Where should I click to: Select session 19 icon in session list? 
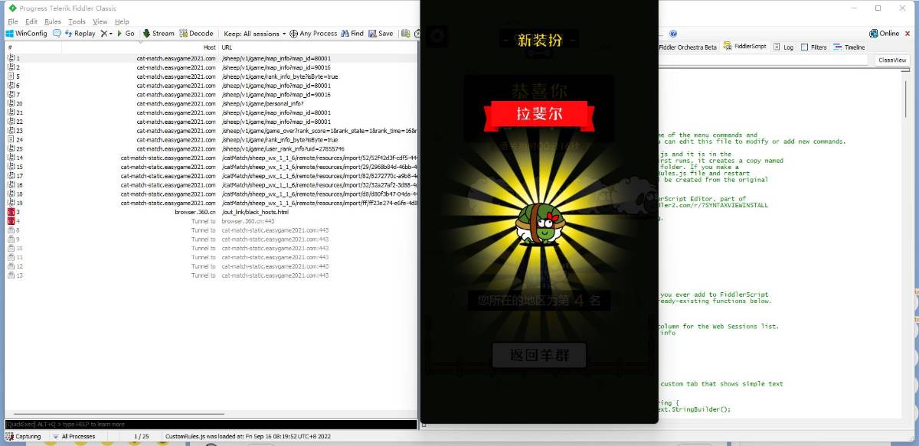(11, 203)
